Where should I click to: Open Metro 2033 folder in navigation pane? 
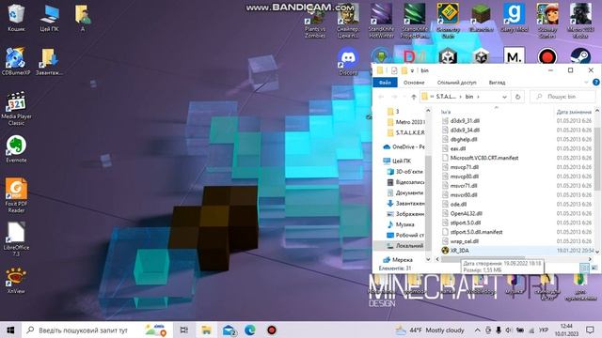point(406,122)
